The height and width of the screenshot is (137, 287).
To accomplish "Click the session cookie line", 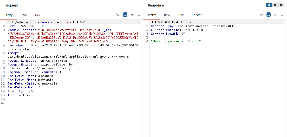I will (x=60, y=30).
